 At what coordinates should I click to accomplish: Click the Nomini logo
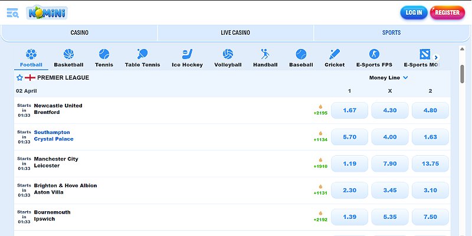click(47, 12)
